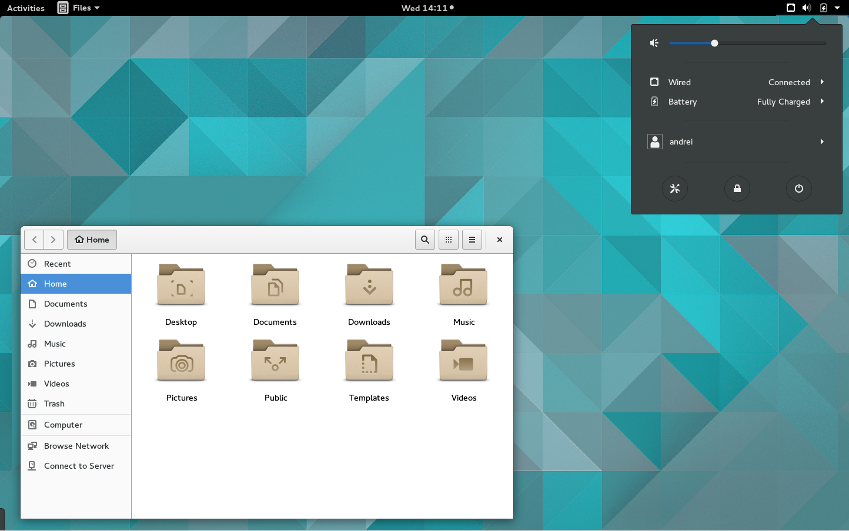
Task: Select Music in the sidebar
Action: pos(76,344)
